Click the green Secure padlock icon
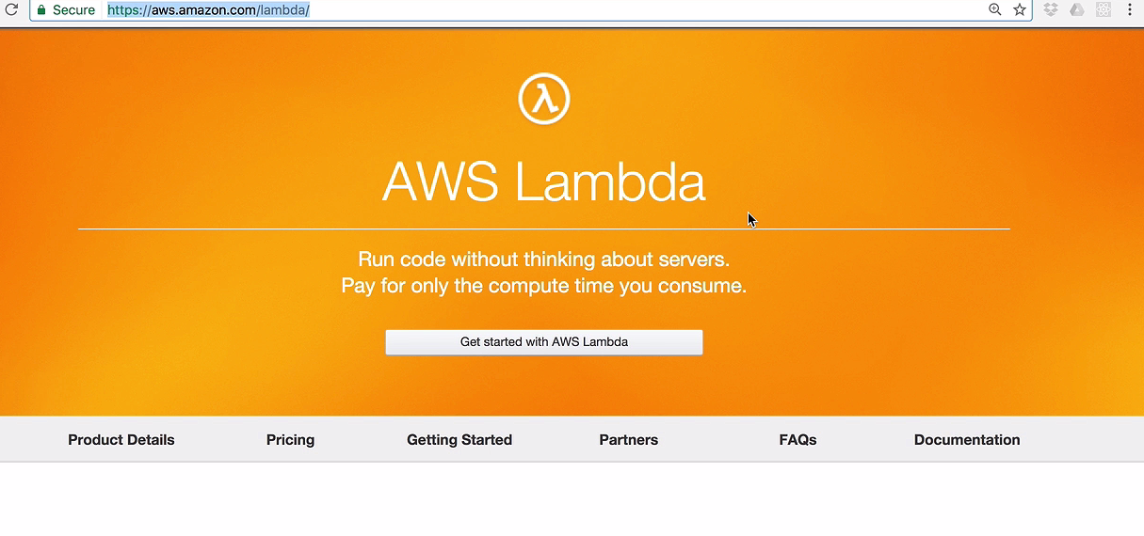 point(41,9)
